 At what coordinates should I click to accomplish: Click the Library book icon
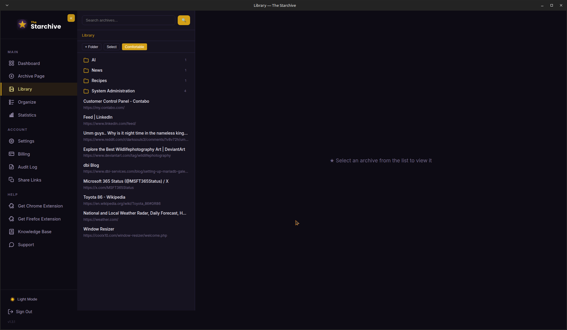click(11, 89)
